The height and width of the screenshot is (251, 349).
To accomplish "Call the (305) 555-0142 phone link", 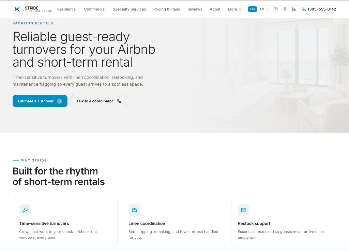I will 319,9.
